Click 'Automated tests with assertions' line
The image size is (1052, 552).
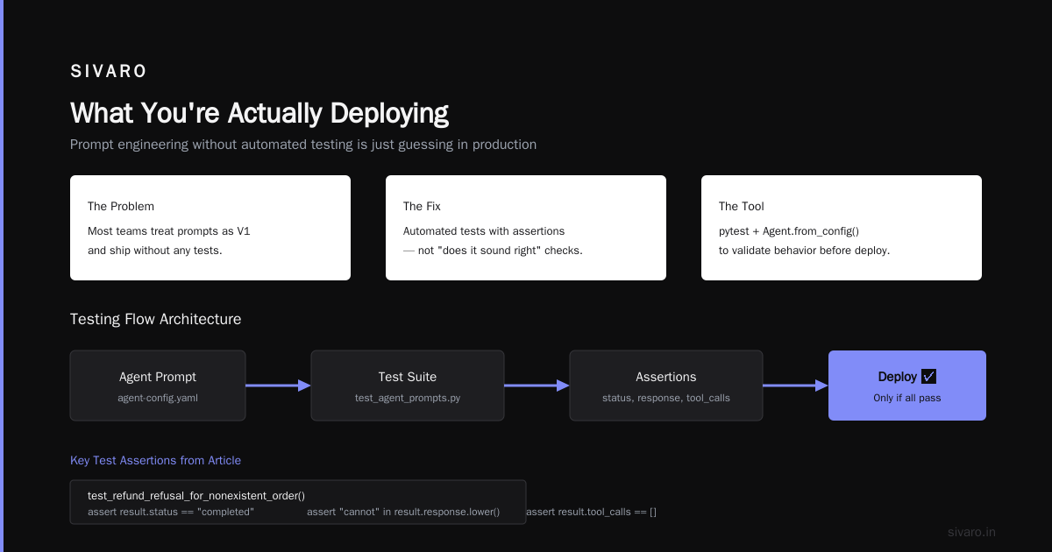(x=484, y=231)
